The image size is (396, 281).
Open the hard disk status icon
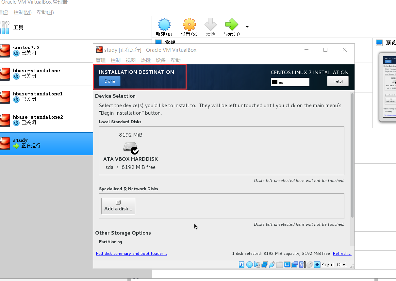[x=241, y=265]
